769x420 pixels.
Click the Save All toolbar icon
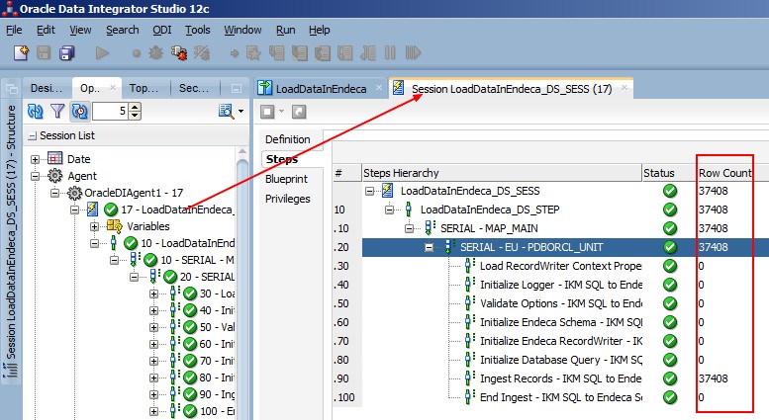pos(67,52)
